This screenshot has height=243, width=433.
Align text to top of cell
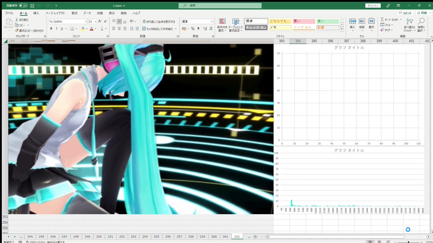pyautogui.click(x=114, y=21)
